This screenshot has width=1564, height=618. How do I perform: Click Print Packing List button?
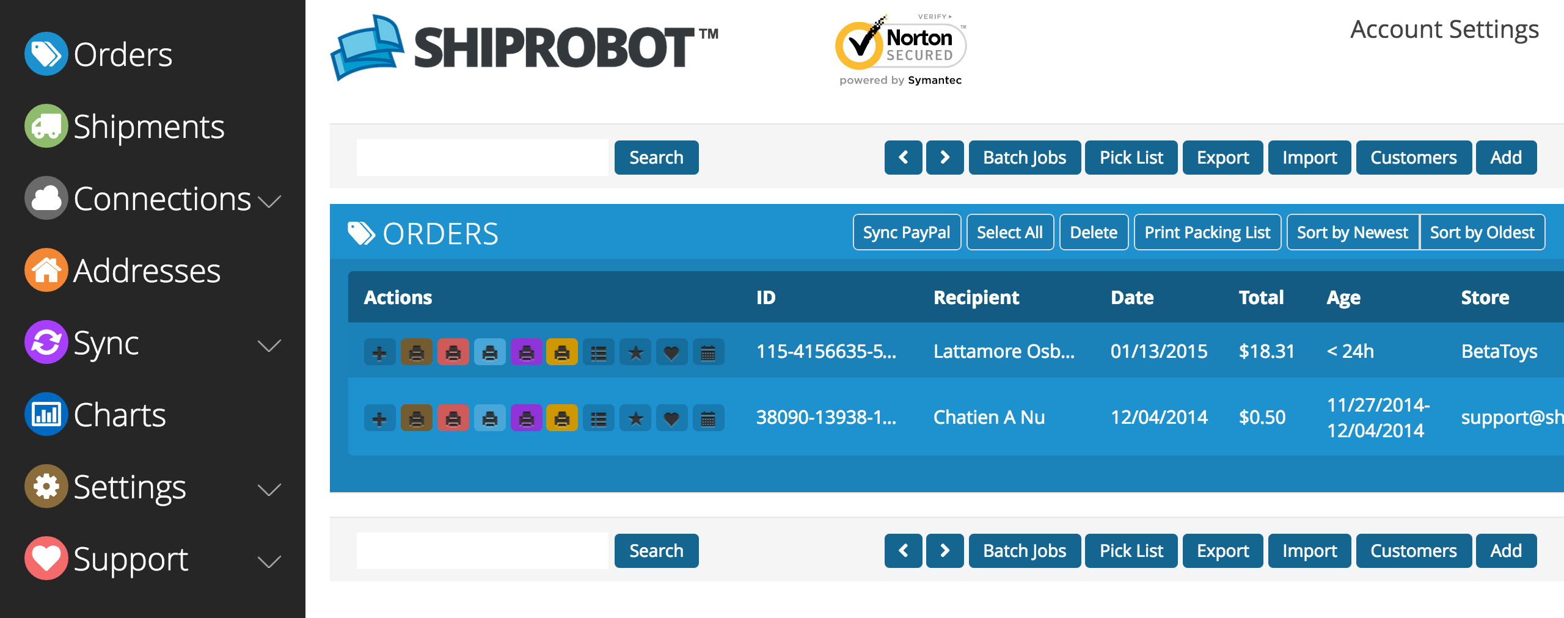1207,232
